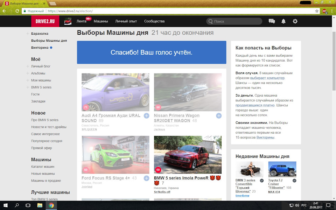This screenshot has height=210, width=336.
Task: Open BMW 3 series Convertible thumbnail
Action: coord(250,169)
